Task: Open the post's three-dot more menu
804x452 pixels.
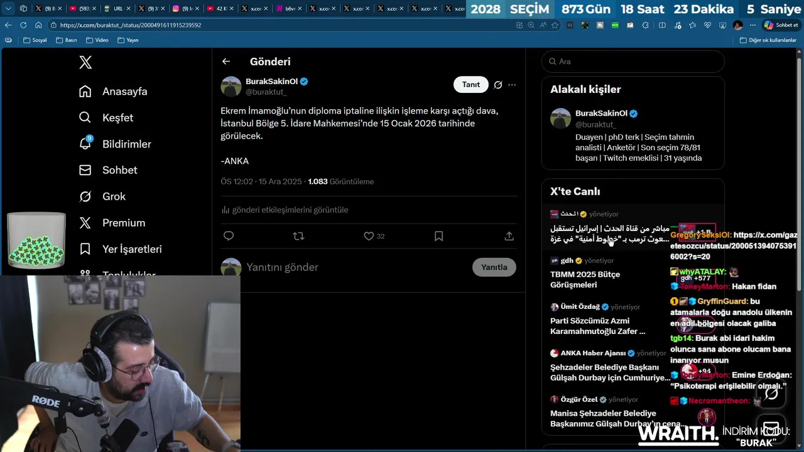Action: [512, 85]
